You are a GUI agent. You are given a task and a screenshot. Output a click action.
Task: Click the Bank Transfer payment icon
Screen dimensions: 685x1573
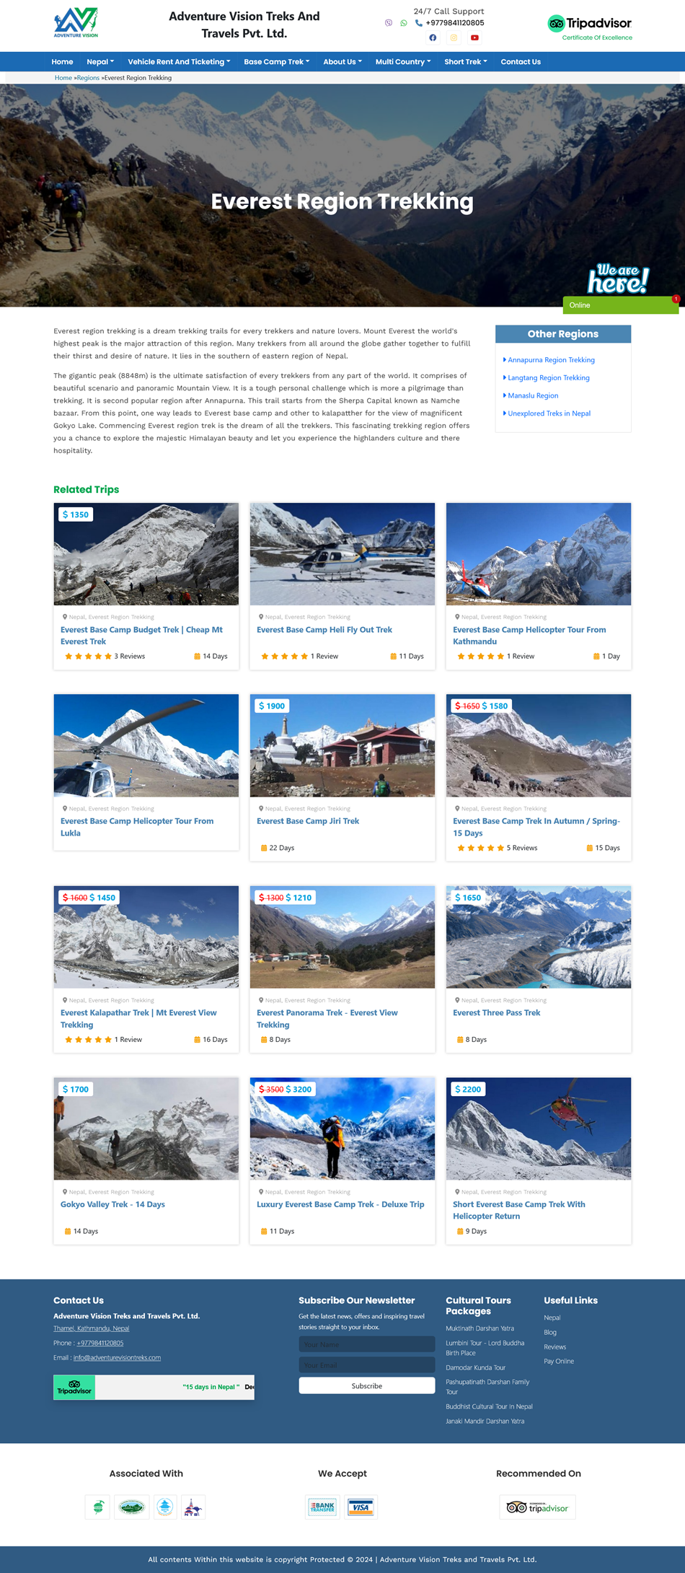[322, 1507]
